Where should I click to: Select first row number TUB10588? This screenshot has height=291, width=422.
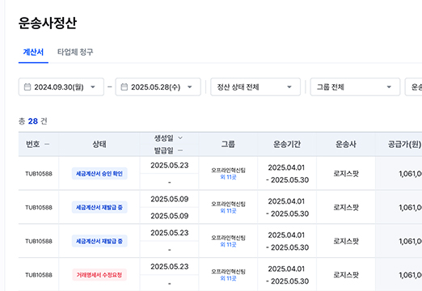pos(39,174)
